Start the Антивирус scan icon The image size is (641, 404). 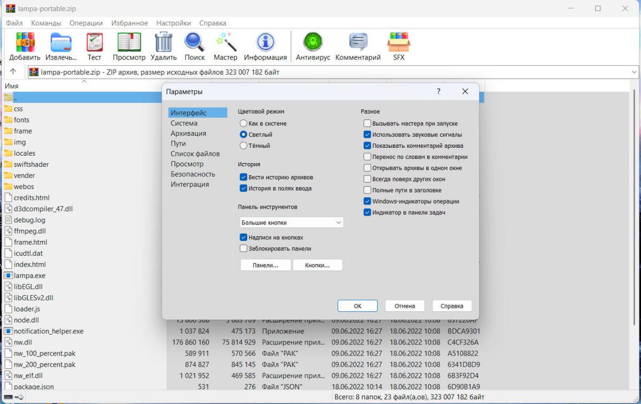[312, 43]
